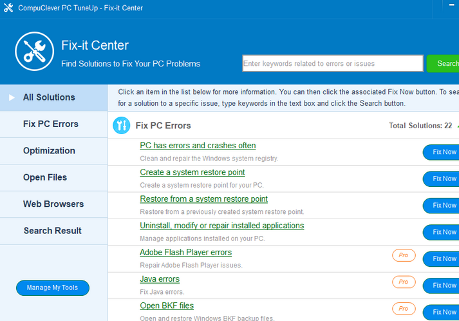459x321 pixels.
Task: Click 'Find Solutions to Fix Your PC Problems' subtitle
Action: click(x=131, y=64)
